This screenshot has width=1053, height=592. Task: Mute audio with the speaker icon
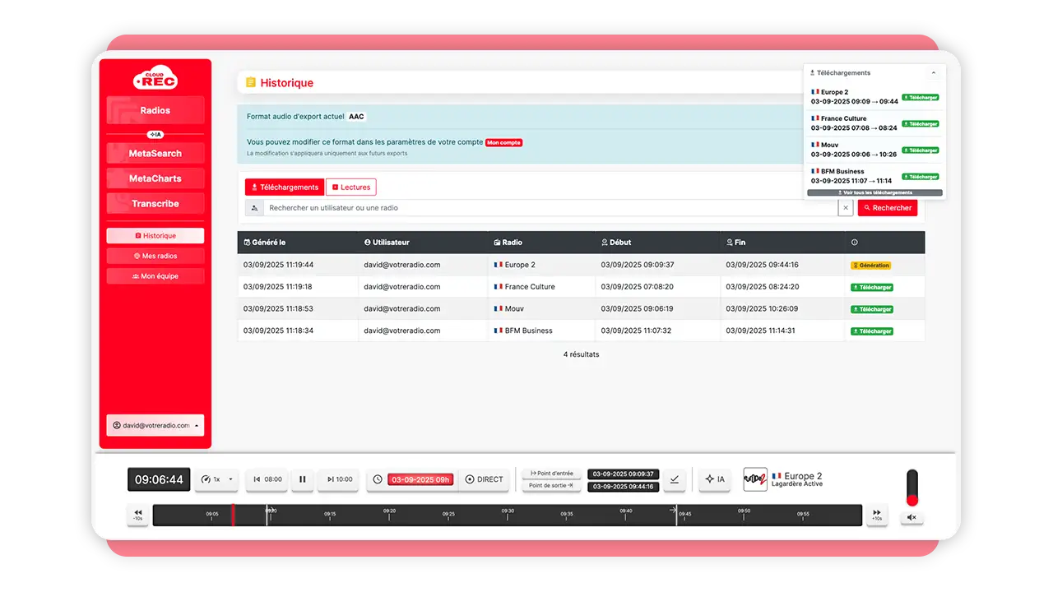(912, 518)
